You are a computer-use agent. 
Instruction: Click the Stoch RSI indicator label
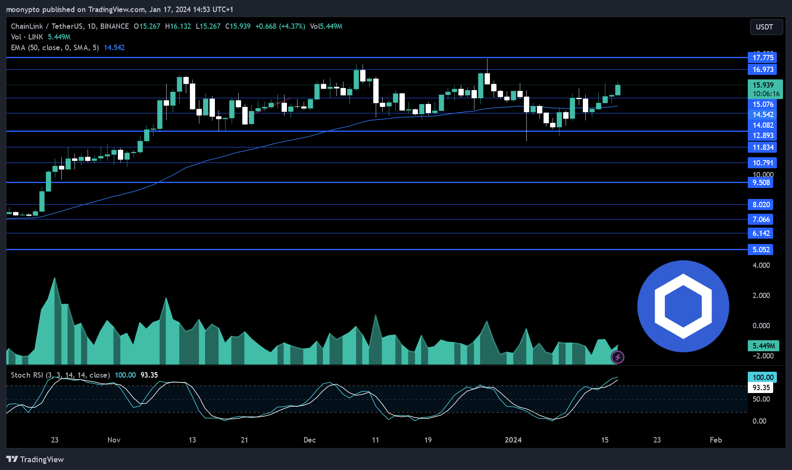(x=60, y=375)
